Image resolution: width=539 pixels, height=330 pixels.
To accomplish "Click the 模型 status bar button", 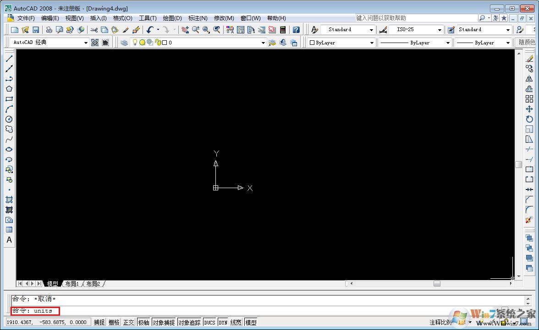I will point(251,322).
